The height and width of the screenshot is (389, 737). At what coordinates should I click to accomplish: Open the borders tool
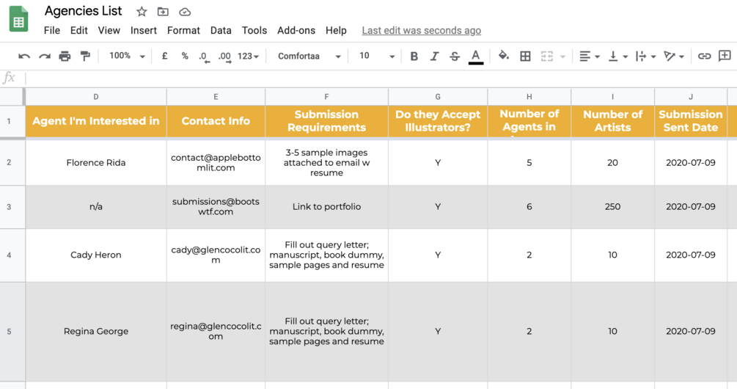[x=525, y=57]
